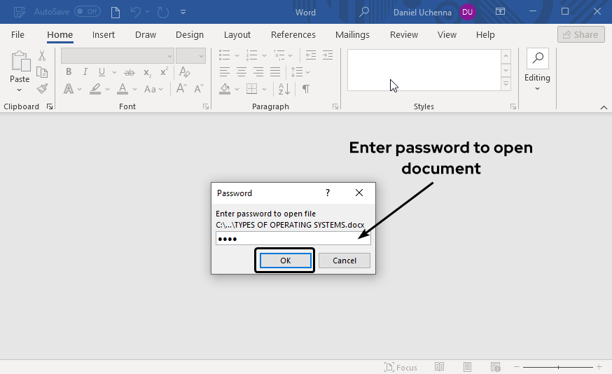
Task: Open Ribbon Display Options icon
Action: point(500,12)
